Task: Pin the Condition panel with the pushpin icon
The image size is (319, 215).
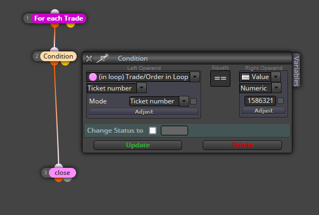Action: pyautogui.click(x=102, y=58)
